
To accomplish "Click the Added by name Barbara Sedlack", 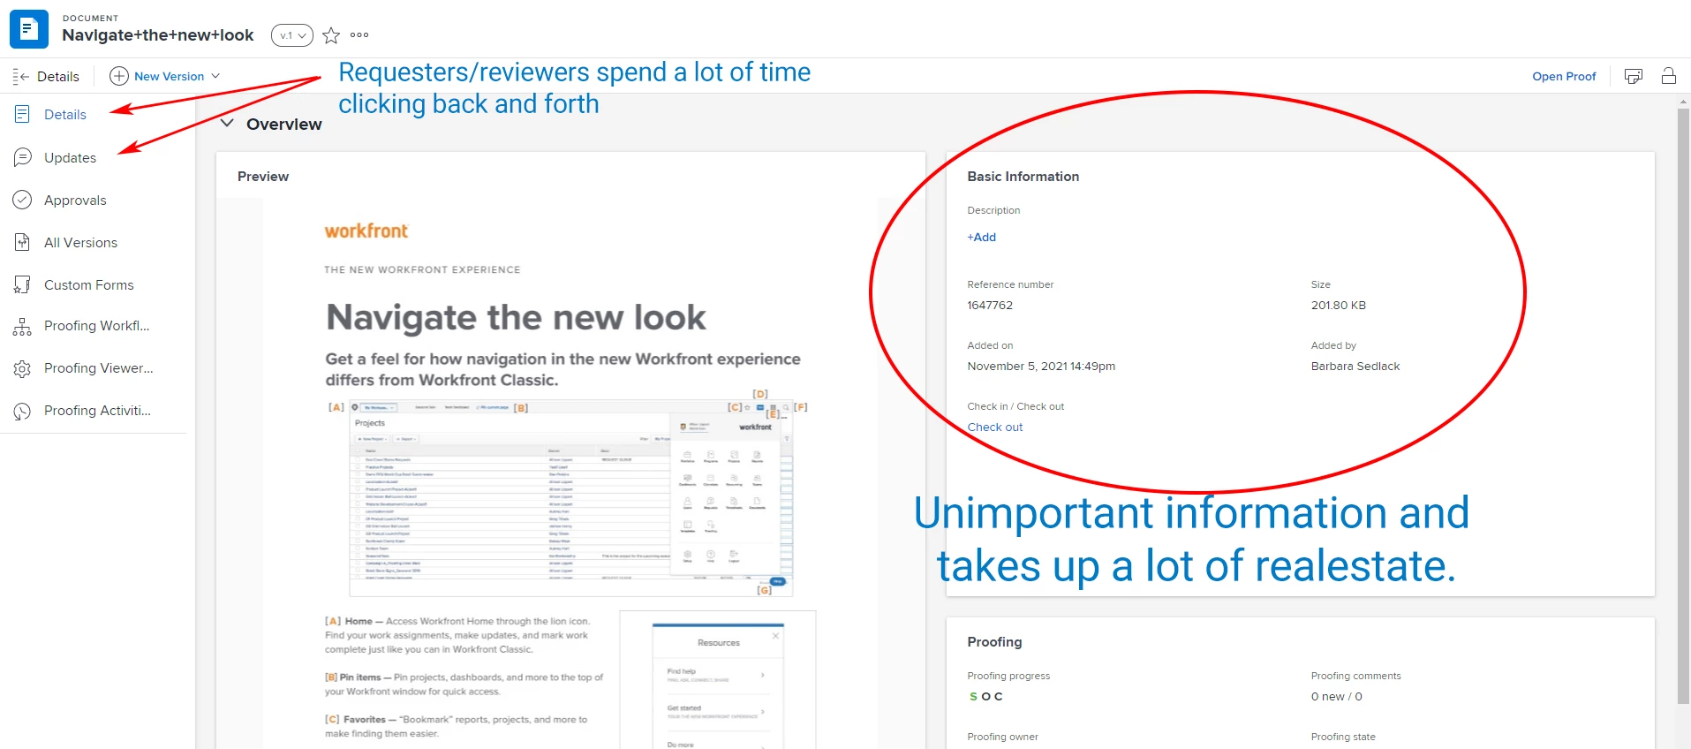I will (1355, 367).
